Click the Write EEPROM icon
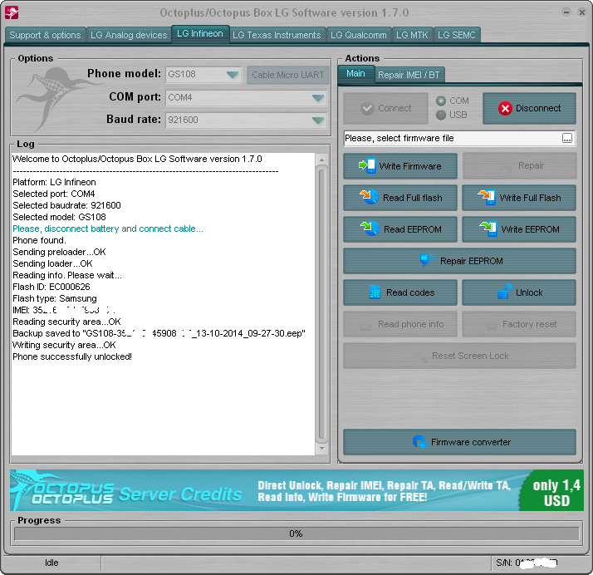 (x=488, y=229)
